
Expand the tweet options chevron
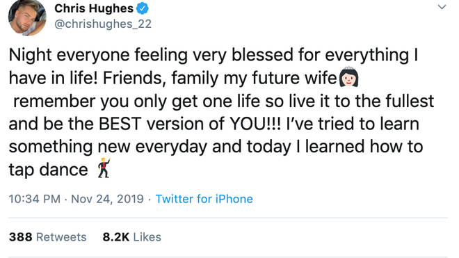coord(442,7)
